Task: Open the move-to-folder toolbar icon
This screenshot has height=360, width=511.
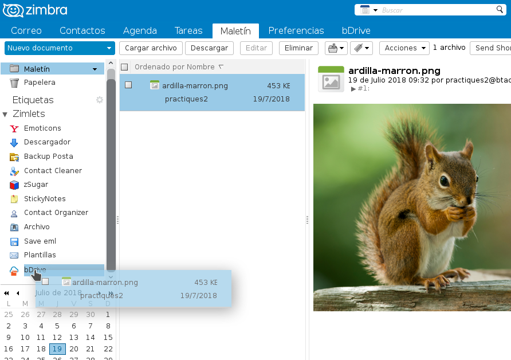Action: tap(336, 48)
